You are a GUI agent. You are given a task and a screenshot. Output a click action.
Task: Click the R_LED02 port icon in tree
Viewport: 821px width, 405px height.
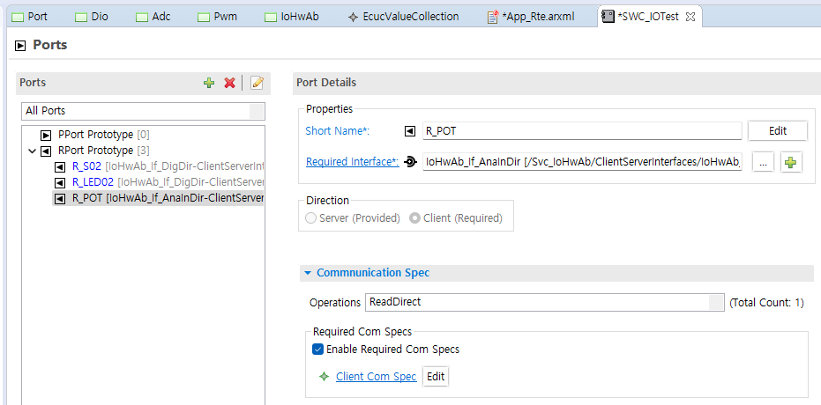pyautogui.click(x=61, y=182)
